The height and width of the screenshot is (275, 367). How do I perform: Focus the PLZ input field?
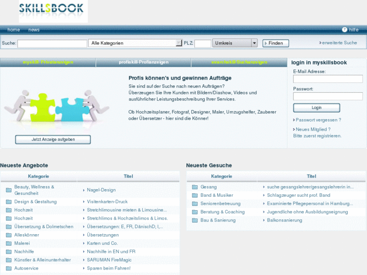point(203,43)
